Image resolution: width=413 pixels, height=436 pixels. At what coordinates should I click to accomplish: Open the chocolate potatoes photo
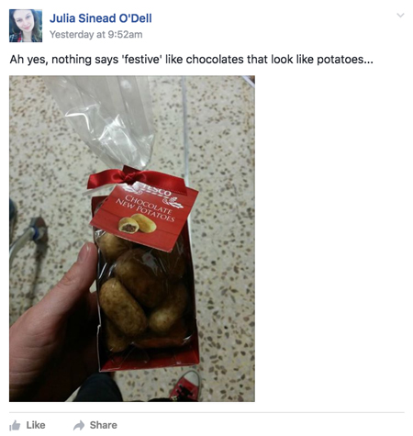pos(132,239)
